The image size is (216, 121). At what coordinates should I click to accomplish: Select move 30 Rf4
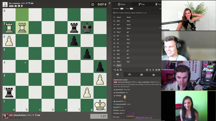[118, 50]
